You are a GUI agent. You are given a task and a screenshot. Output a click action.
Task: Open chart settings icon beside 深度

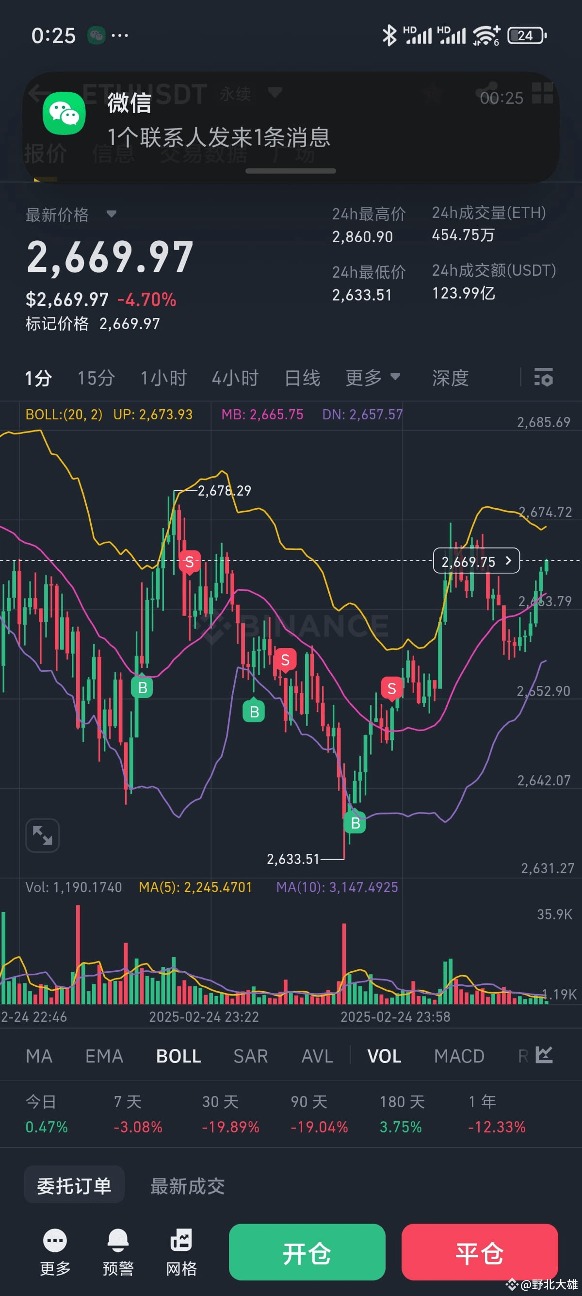click(543, 377)
